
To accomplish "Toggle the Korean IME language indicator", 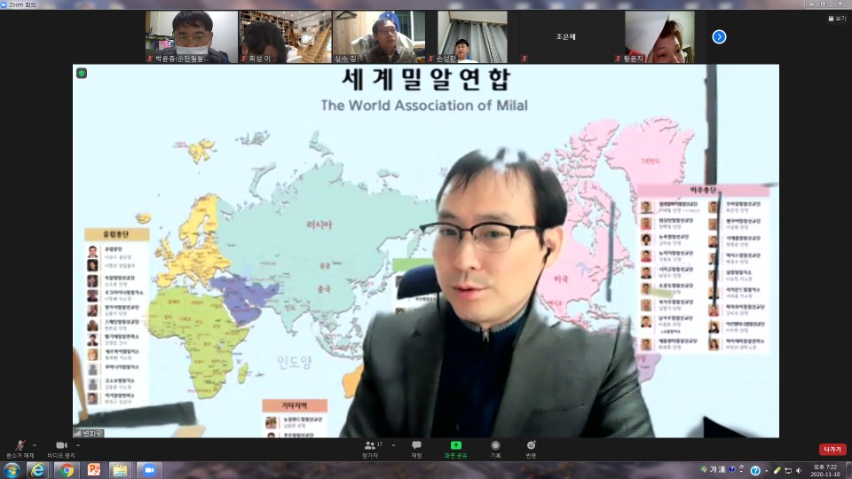I will 713,470.
